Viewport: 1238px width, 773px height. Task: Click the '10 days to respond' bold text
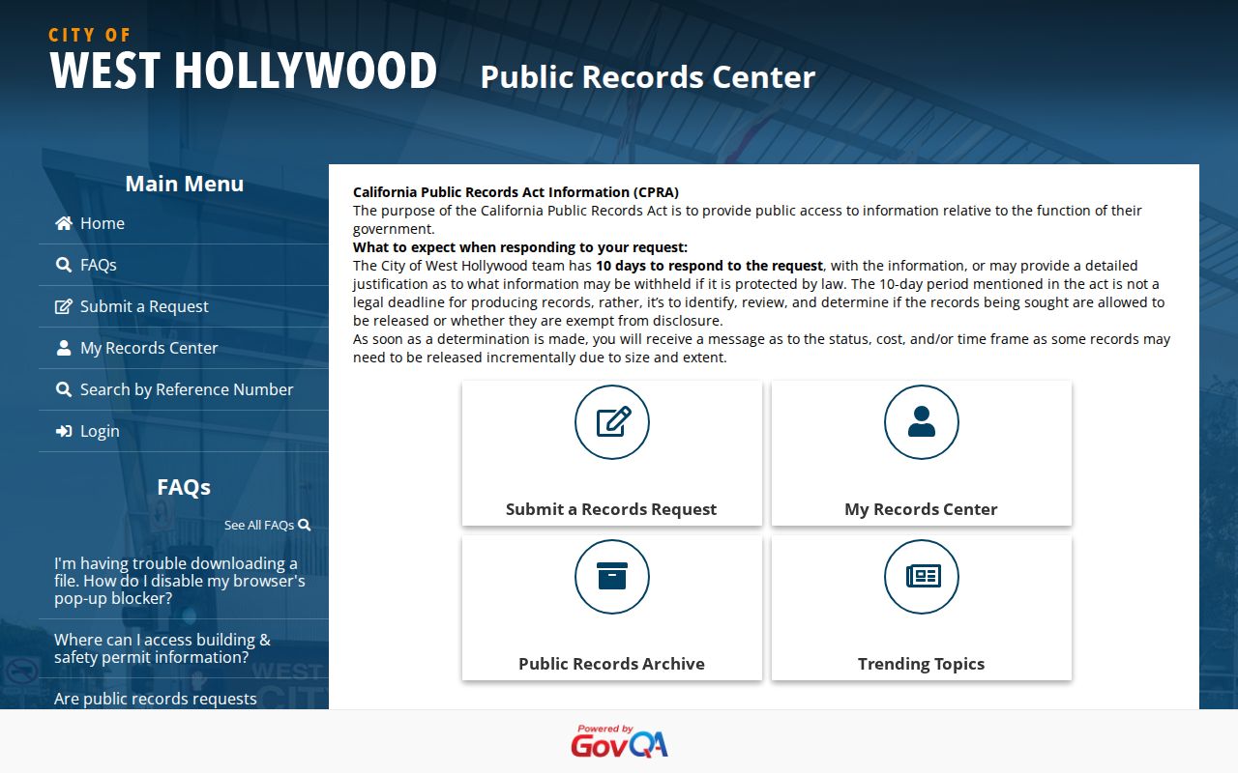click(x=709, y=266)
